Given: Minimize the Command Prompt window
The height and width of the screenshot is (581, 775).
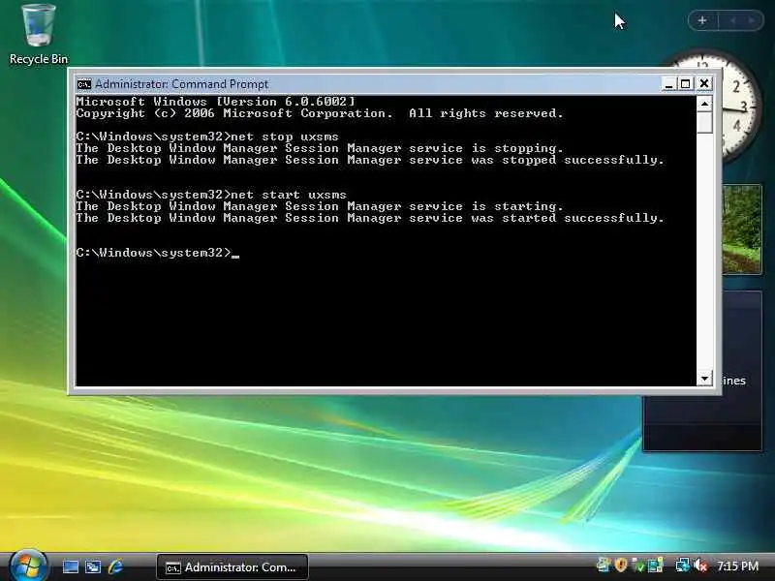Looking at the screenshot, I should click(668, 84).
